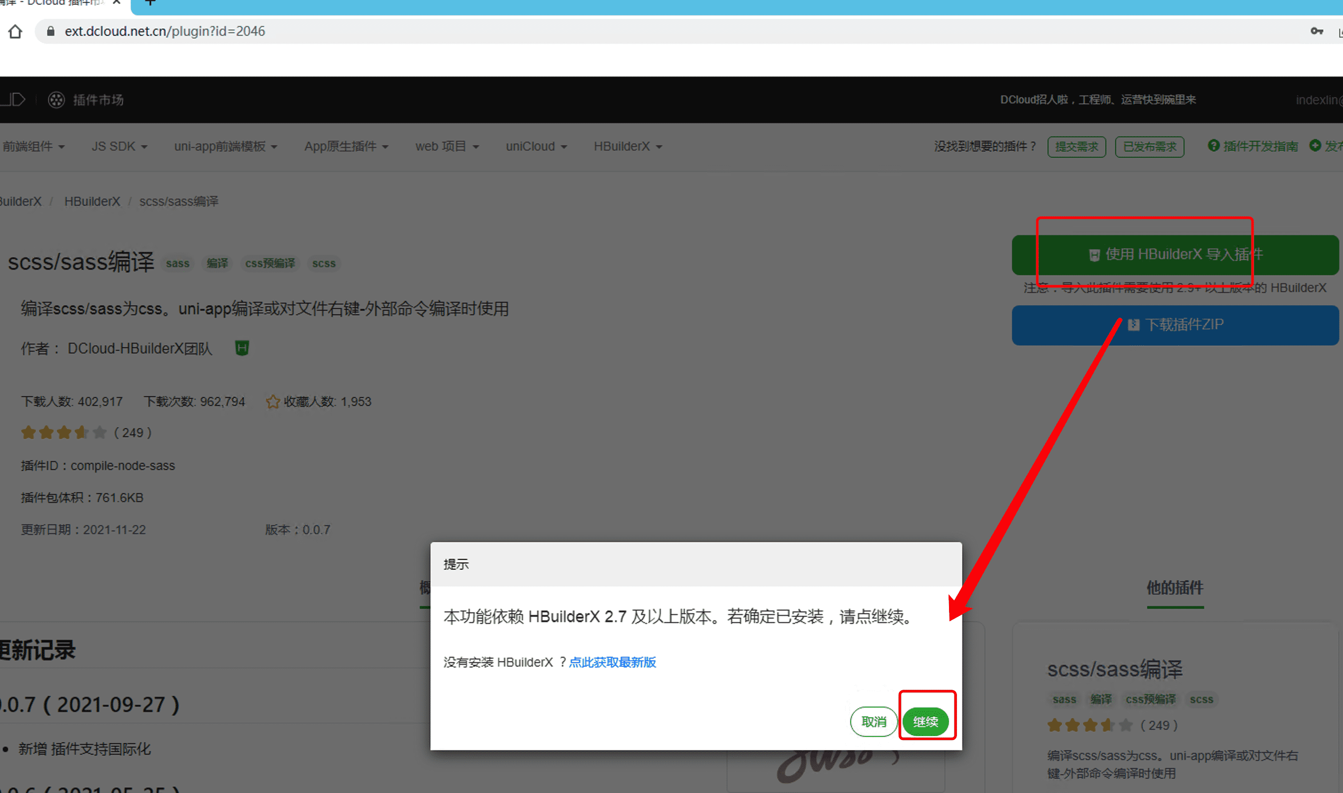This screenshot has width=1343, height=793.
Task: Click the 已发布需求 button
Action: (x=1149, y=147)
